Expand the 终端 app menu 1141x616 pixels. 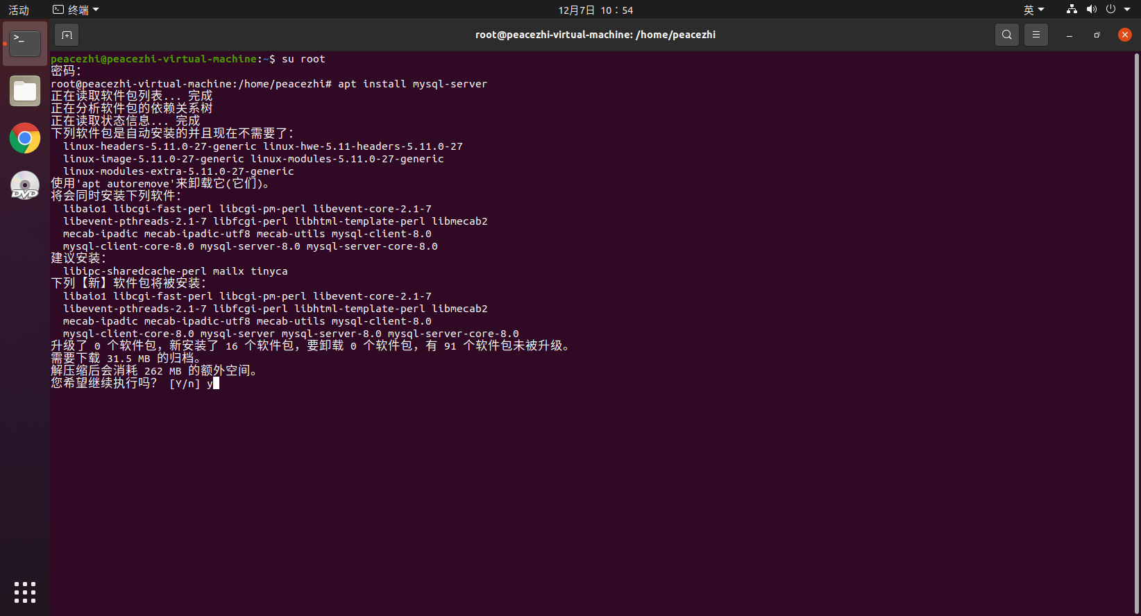76,10
